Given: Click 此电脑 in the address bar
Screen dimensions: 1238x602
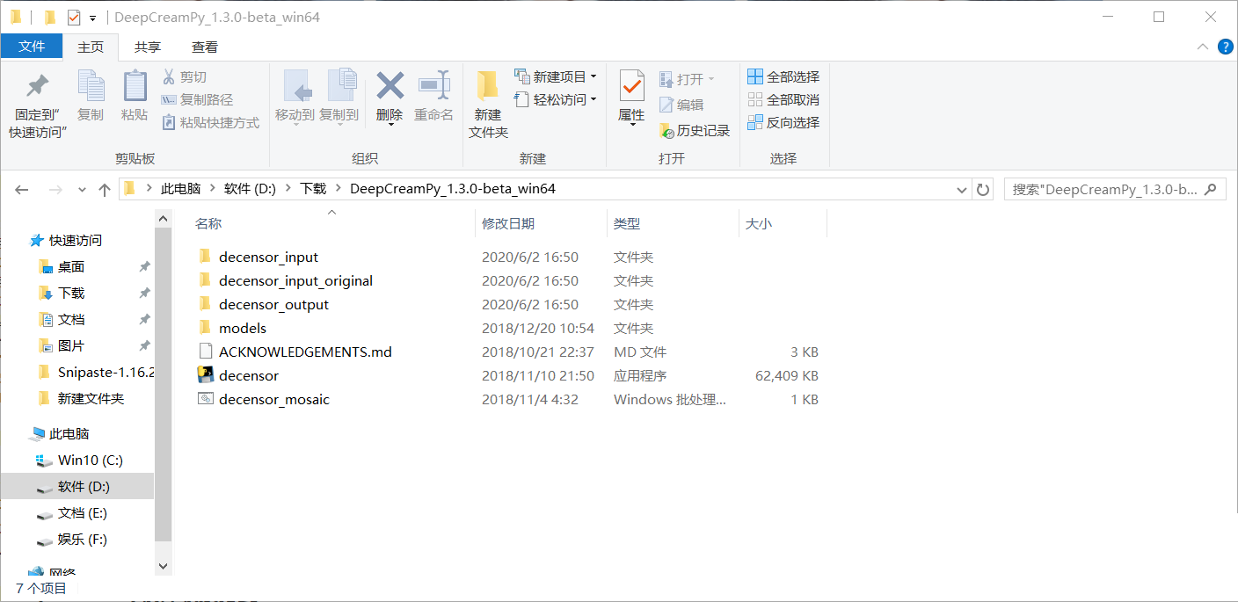Looking at the screenshot, I should [x=180, y=189].
